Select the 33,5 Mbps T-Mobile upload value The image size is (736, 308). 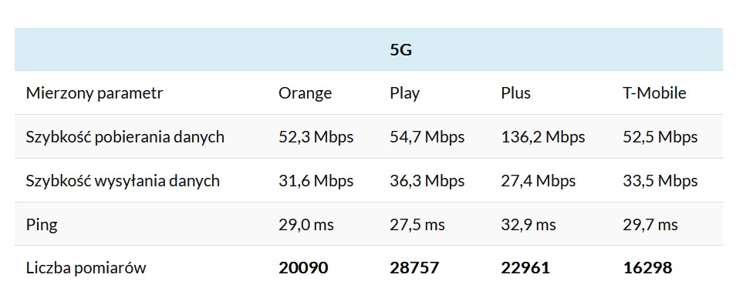click(x=660, y=181)
